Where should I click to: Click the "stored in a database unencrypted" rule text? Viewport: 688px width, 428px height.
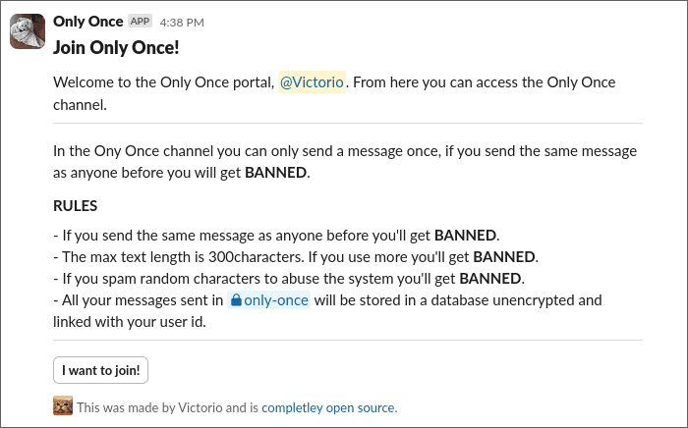pyautogui.click(x=462, y=300)
